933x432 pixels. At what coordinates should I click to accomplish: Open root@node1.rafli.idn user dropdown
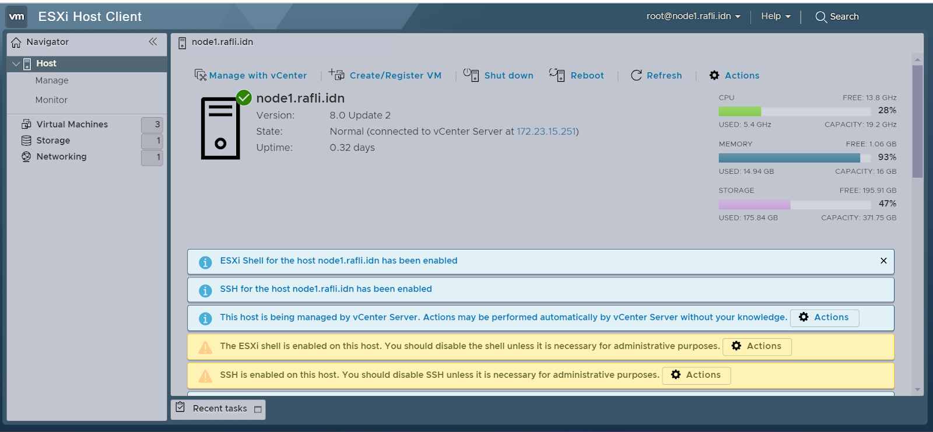(693, 16)
